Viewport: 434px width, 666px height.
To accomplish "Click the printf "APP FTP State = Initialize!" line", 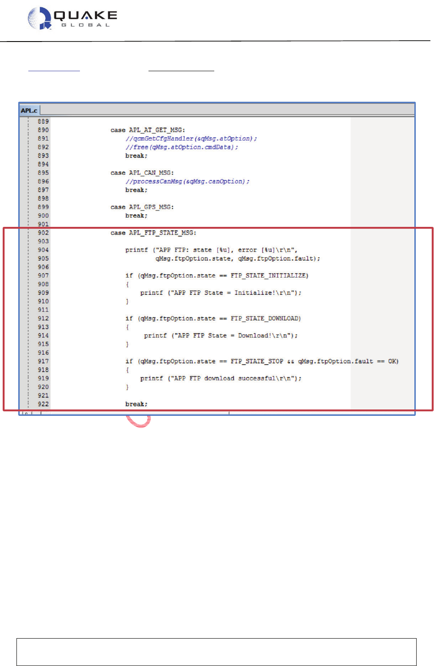I will pyautogui.click(x=221, y=293).
